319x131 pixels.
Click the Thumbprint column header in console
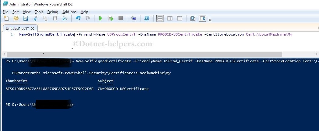tap(16, 81)
